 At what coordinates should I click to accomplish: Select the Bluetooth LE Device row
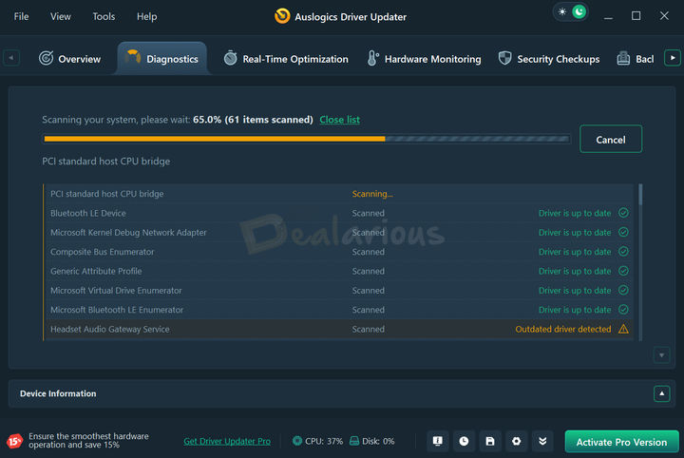coord(339,213)
